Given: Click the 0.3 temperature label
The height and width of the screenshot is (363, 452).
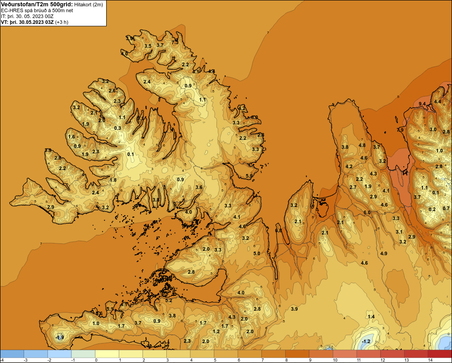Looking at the screenshot, I should [118, 128].
